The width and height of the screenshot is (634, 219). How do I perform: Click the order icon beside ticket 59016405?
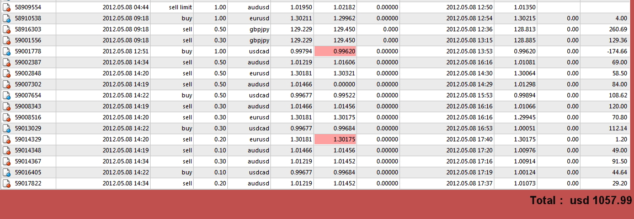pyautogui.click(x=7, y=172)
